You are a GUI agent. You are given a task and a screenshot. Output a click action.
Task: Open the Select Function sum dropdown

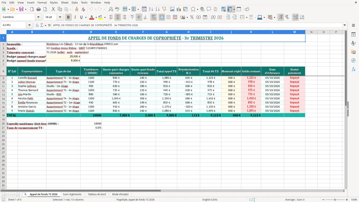point(45,25)
